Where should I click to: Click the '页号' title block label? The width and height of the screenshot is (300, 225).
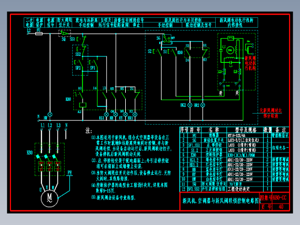click(266, 207)
